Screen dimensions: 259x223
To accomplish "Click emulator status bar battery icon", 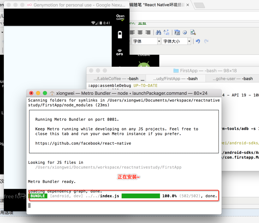I will [x=101, y=23].
